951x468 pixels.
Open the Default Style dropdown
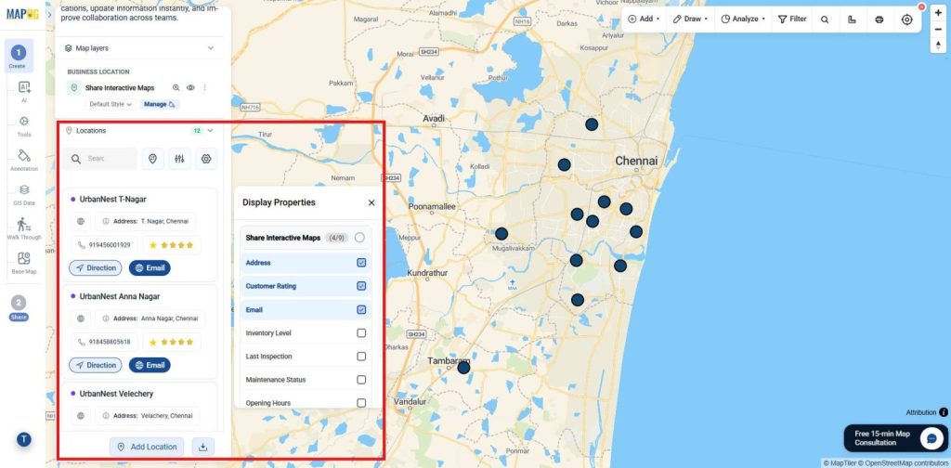[111, 104]
